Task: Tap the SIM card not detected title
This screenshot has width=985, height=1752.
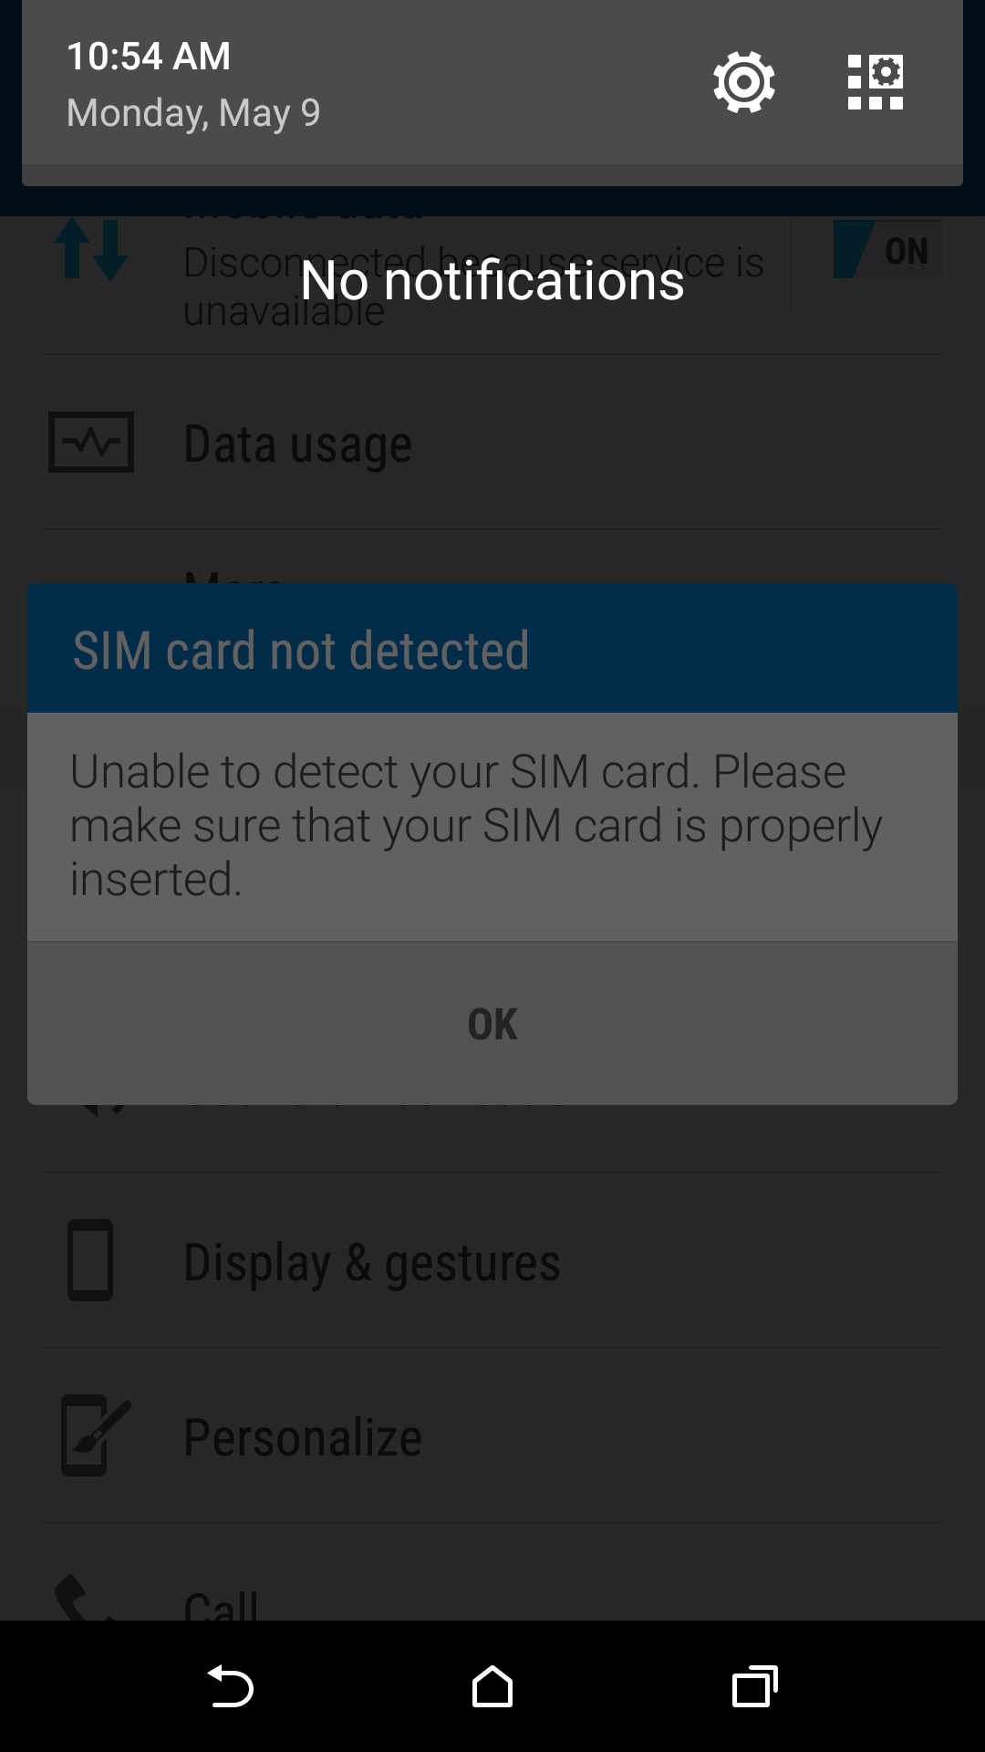Action: coord(301,650)
